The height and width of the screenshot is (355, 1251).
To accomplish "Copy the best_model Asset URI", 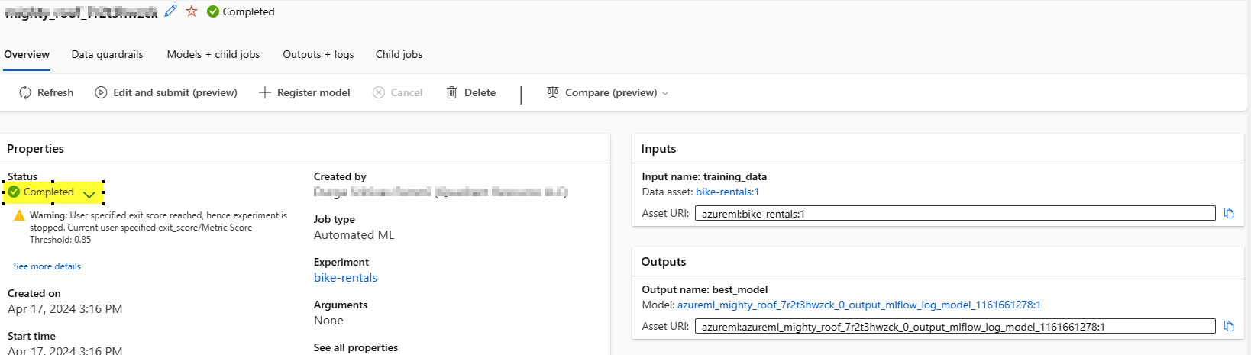I will (1229, 326).
